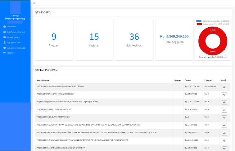
Task: Click the Dashboard speedometer icon in sidebar
Action: pyautogui.click(x=4, y=26)
